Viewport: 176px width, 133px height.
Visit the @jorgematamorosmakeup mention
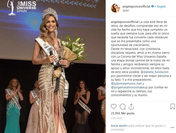click(129, 88)
